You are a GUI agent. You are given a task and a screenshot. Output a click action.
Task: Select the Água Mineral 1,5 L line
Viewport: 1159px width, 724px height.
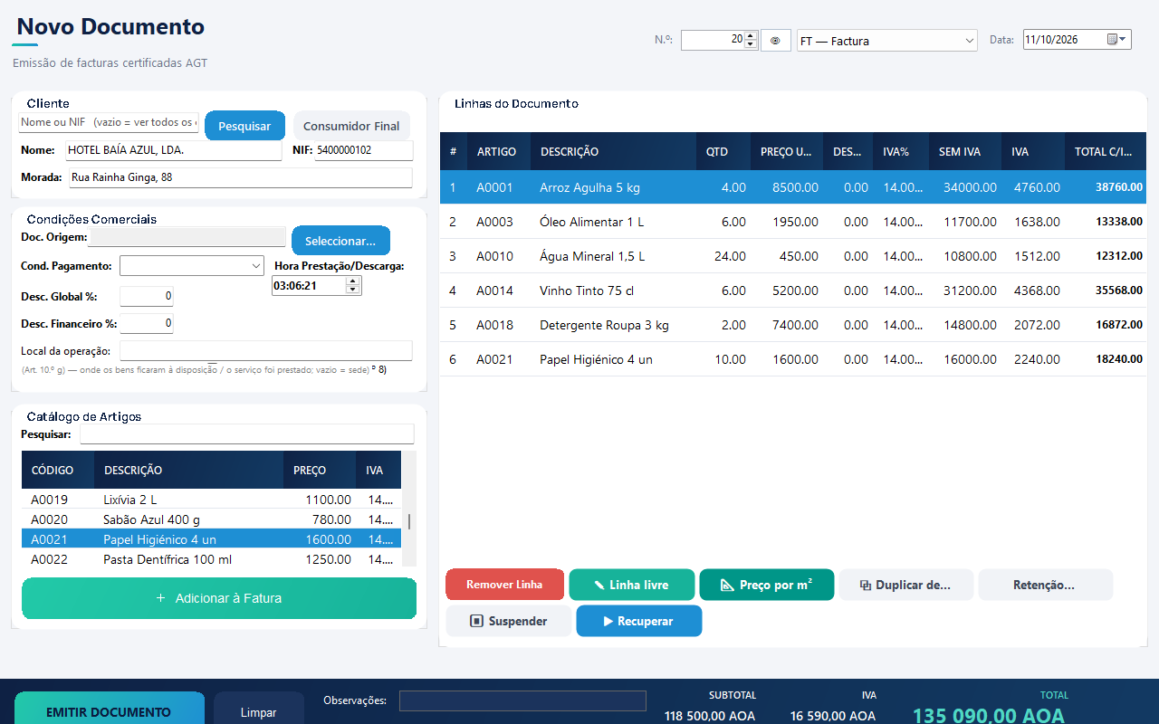click(792, 256)
